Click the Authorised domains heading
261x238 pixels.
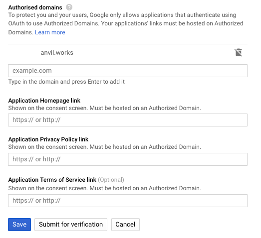tap(35, 7)
